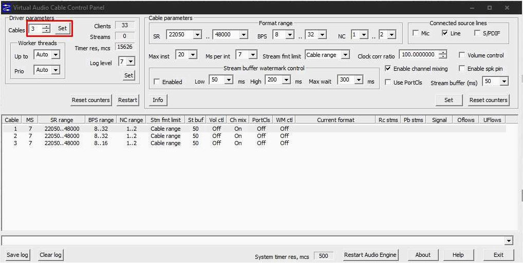The image size is (523, 263).
Task: Click Set next to Cables count
Action: point(62,29)
